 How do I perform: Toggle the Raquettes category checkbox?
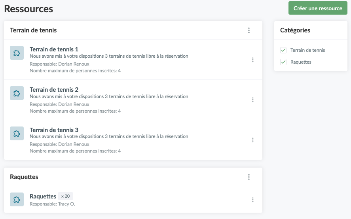click(283, 62)
